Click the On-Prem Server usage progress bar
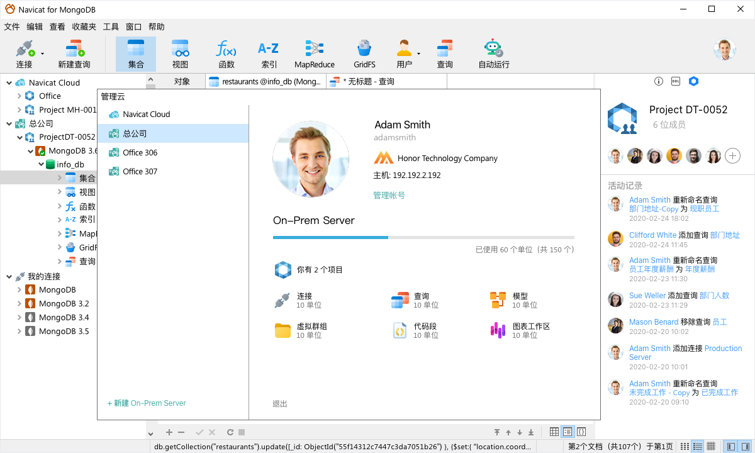Viewport: 755px width, 453px height. pos(423,237)
